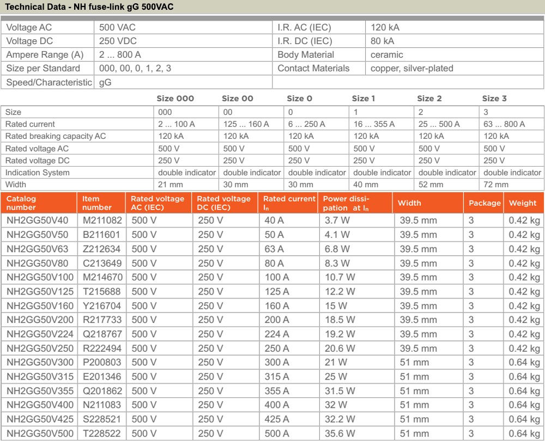545x441 pixels.
Task: Select the '250 VDC' Voltage DC value
Action: click(x=118, y=41)
